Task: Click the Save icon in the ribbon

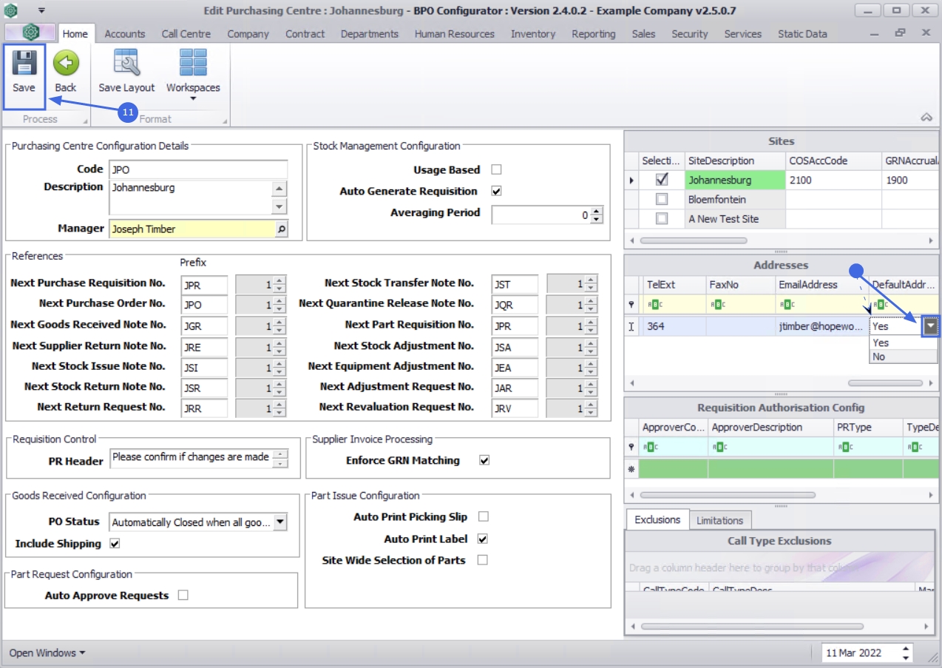Action: pos(24,64)
